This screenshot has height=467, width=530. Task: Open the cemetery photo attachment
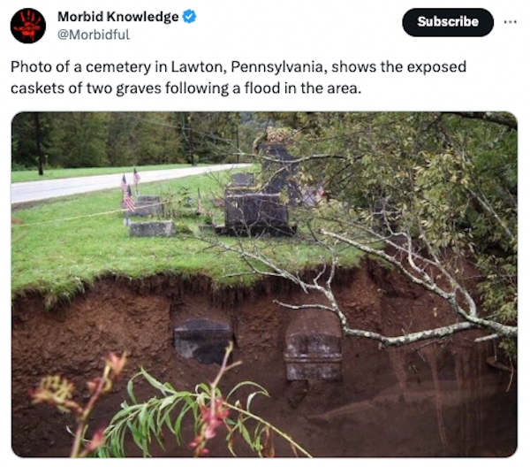pyautogui.click(x=264, y=284)
